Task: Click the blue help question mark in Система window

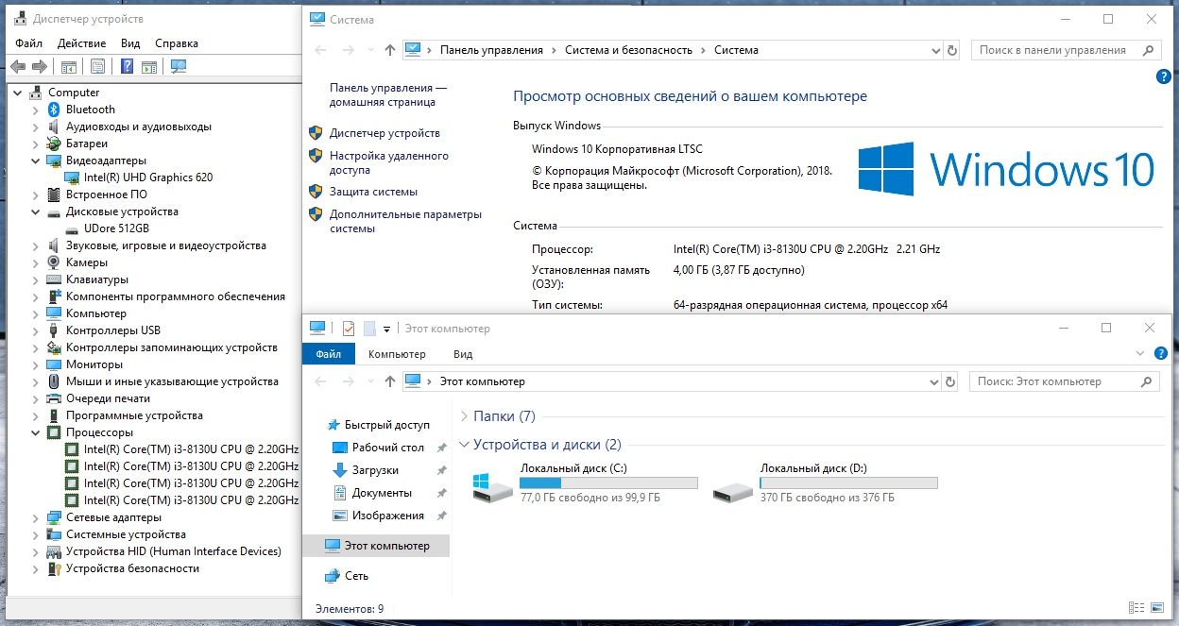Action: [x=1164, y=76]
